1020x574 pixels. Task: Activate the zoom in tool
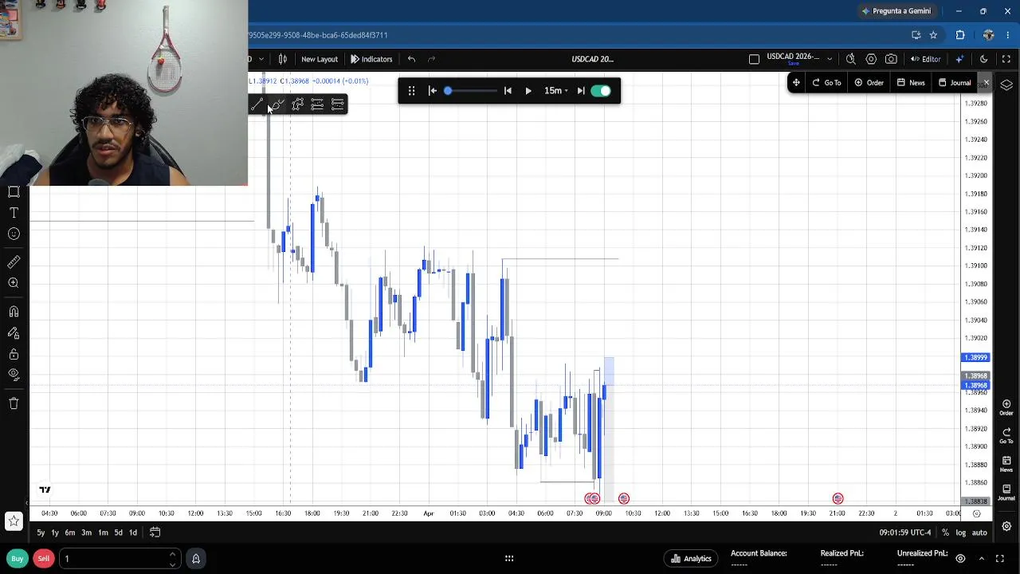[x=14, y=283]
